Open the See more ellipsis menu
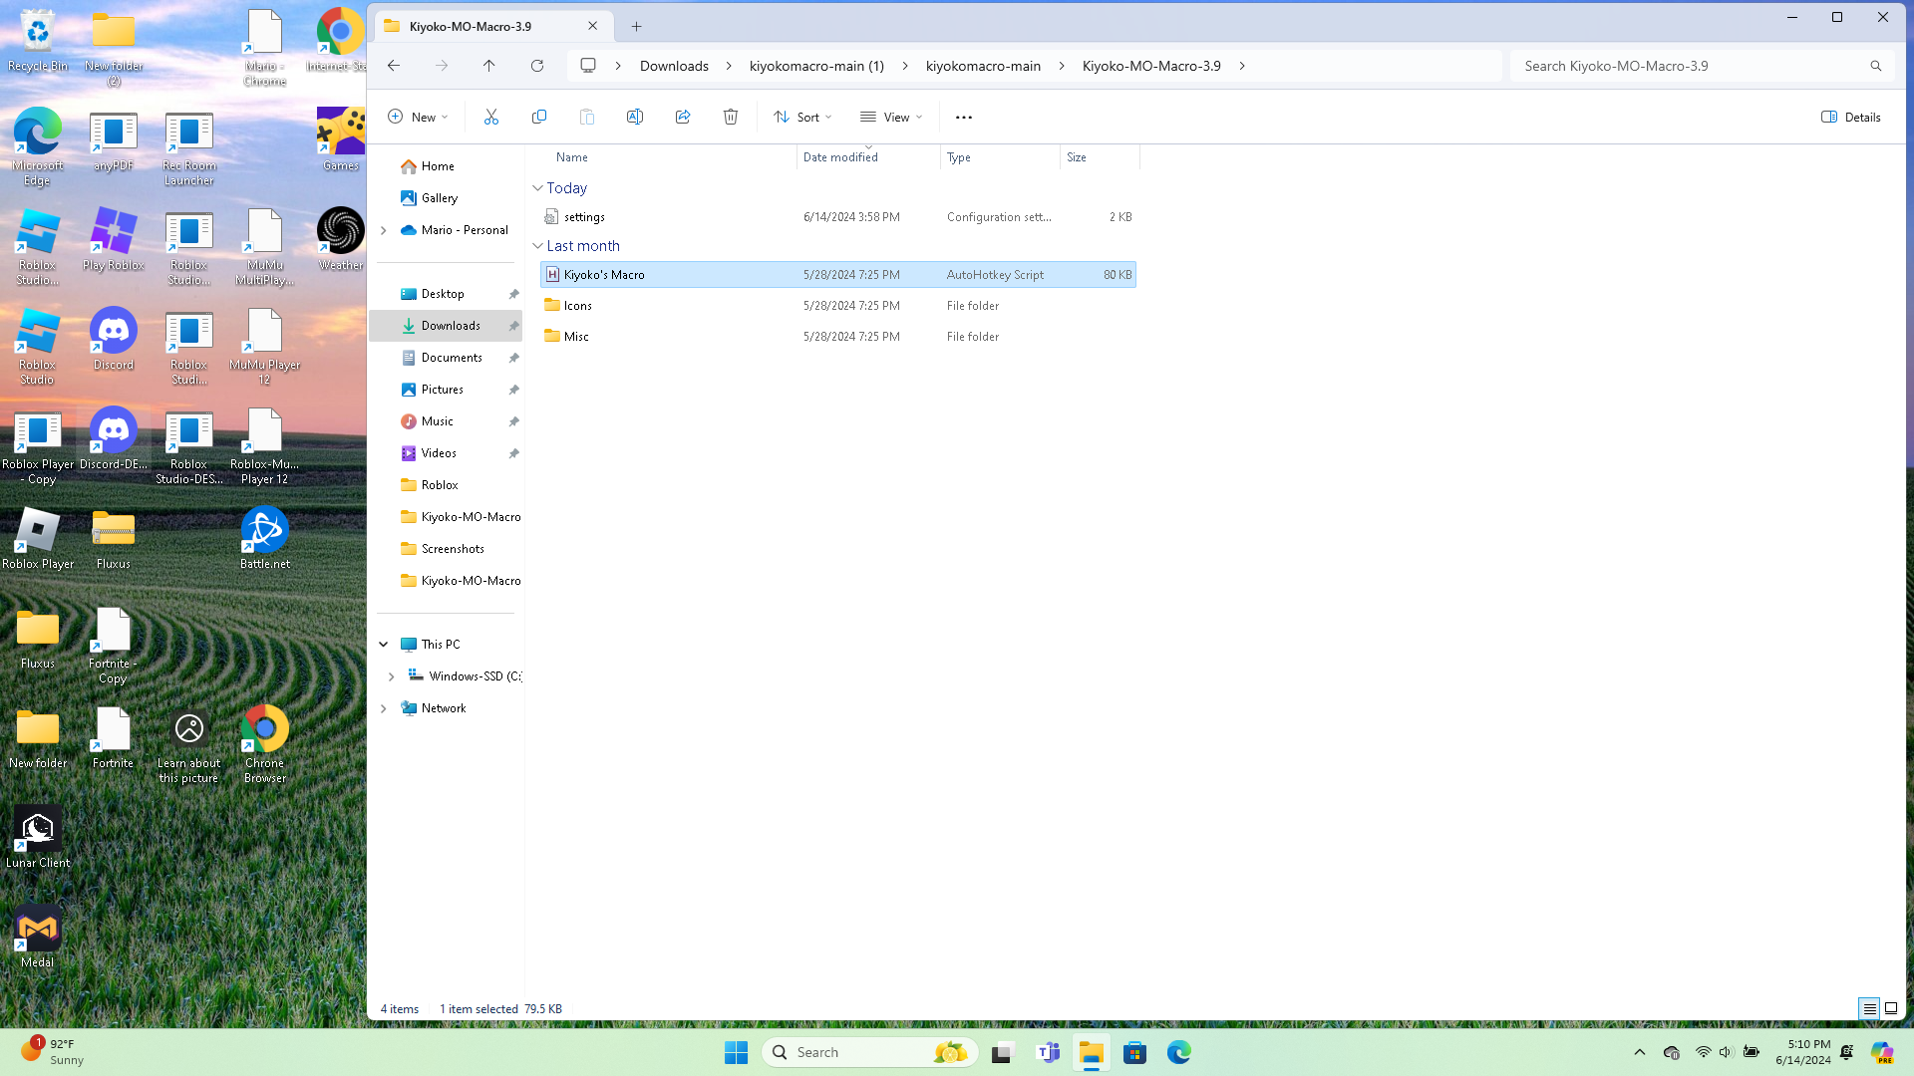 point(963,117)
